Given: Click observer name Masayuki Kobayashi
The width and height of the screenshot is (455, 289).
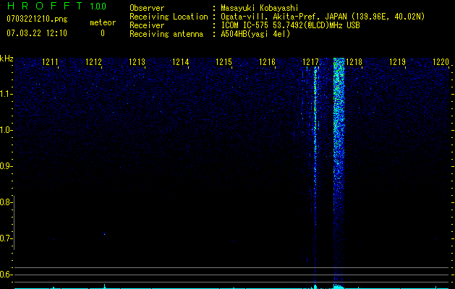Looking at the screenshot, I should (x=260, y=8).
